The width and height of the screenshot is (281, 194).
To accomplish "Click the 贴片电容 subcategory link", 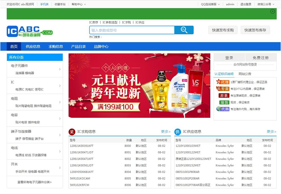I will click(21, 122).
